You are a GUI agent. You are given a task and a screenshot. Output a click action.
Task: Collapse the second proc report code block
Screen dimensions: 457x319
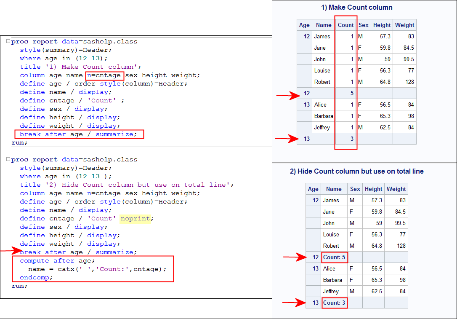(8, 160)
